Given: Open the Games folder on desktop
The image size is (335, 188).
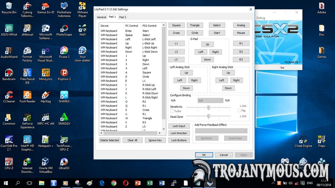Looking at the screenshot, I should tap(322, 52).
